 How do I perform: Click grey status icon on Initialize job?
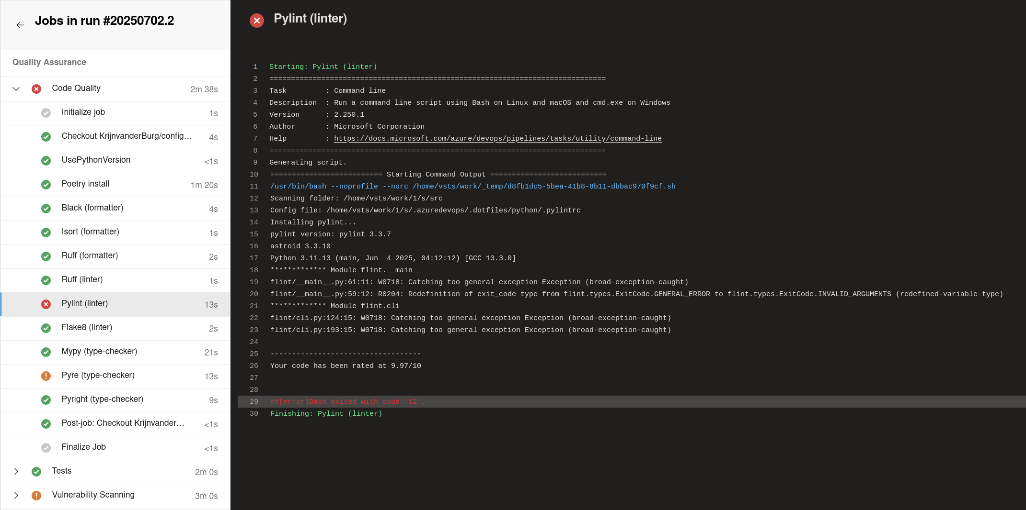pyautogui.click(x=46, y=113)
